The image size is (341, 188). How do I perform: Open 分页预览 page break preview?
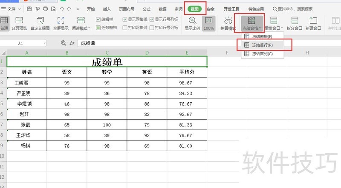click(x=19, y=23)
